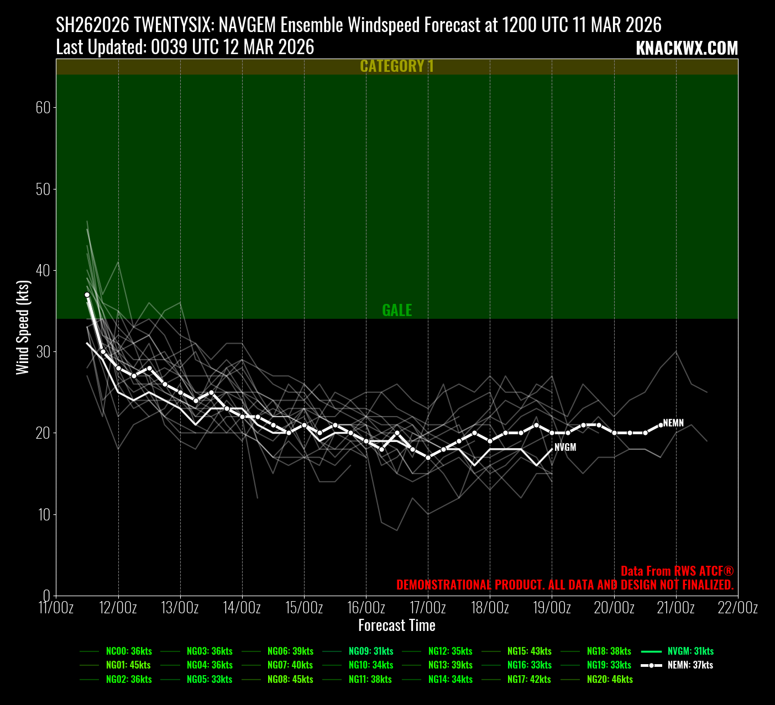The image size is (775, 705).
Task: Click the 15/00z tick on time axis
Action: click(304, 608)
